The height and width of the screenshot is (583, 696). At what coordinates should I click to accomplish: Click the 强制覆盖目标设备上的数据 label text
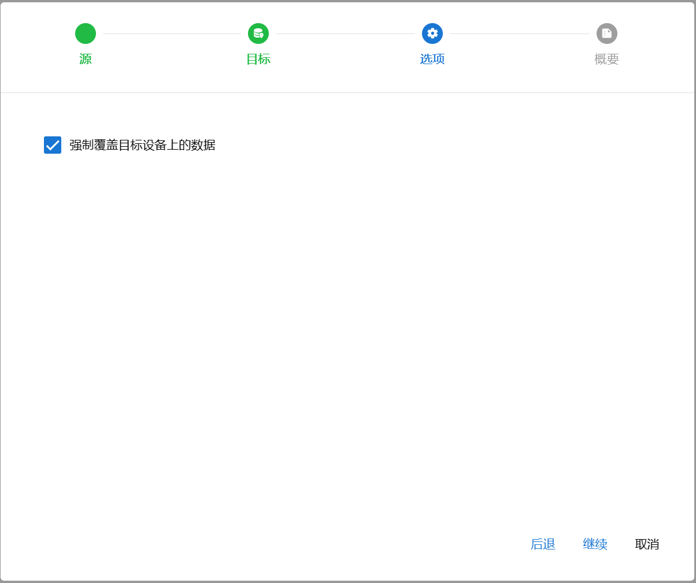click(x=142, y=145)
